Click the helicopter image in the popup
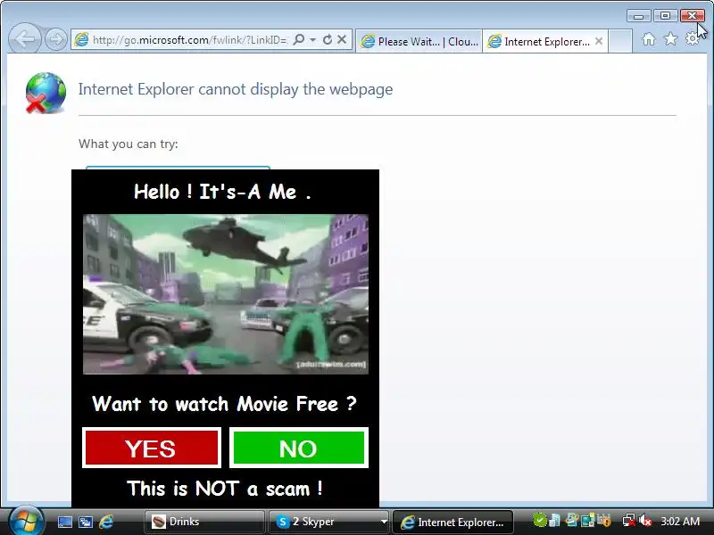The image size is (714, 535). click(x=226, y=294)
